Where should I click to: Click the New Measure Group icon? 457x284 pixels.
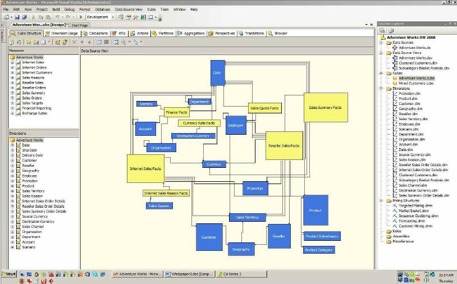tap(29, 42)
